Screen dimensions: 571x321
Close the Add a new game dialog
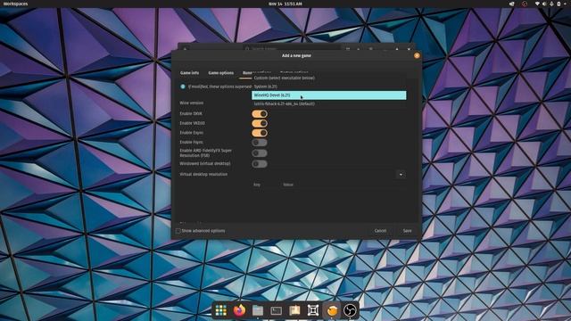(x=417, y=55)
